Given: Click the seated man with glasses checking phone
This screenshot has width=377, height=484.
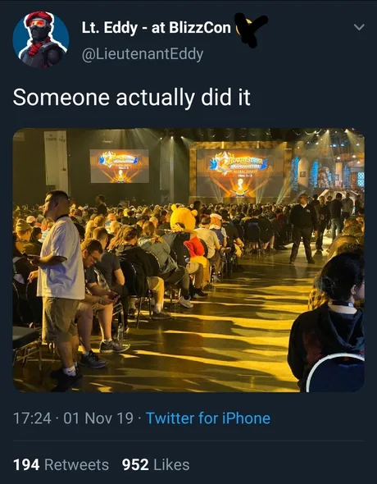Looking at the screenshot, I should pyautogui.click(x=98, y=293).
